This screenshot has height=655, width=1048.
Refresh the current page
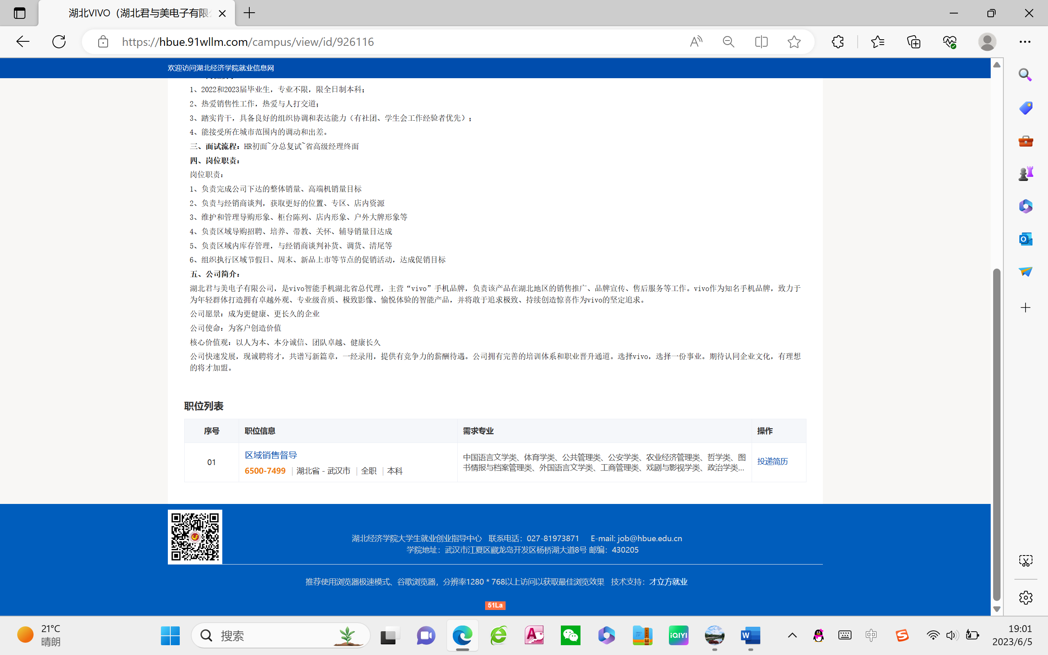(x=59, y=42)
